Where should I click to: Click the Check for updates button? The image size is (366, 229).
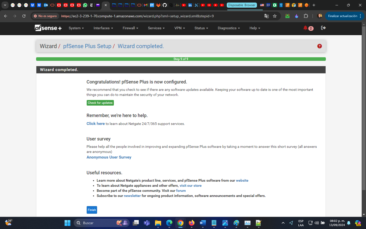[100, 103]
